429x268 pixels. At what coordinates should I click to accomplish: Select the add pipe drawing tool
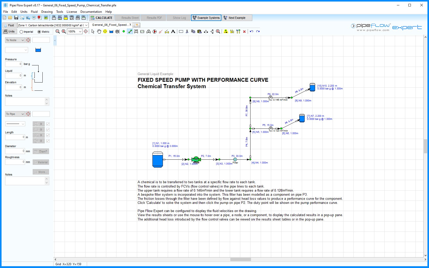coord(130,31)
